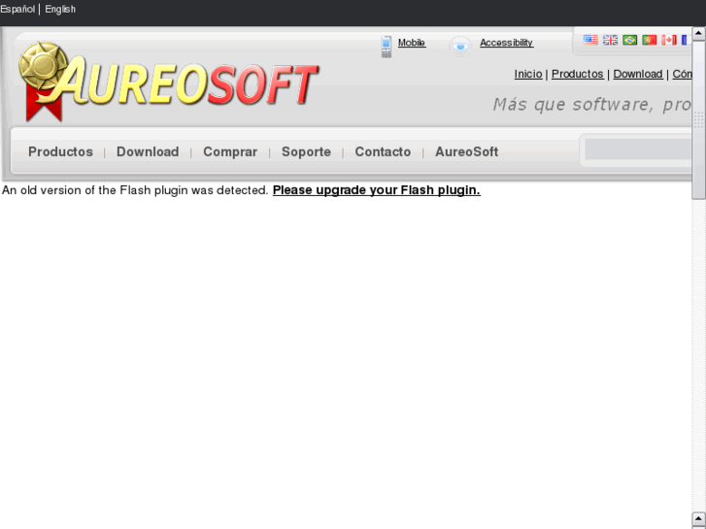Go to Inicio link
The width and height of the screenshot is (706, 529).
tap(528, 74)
